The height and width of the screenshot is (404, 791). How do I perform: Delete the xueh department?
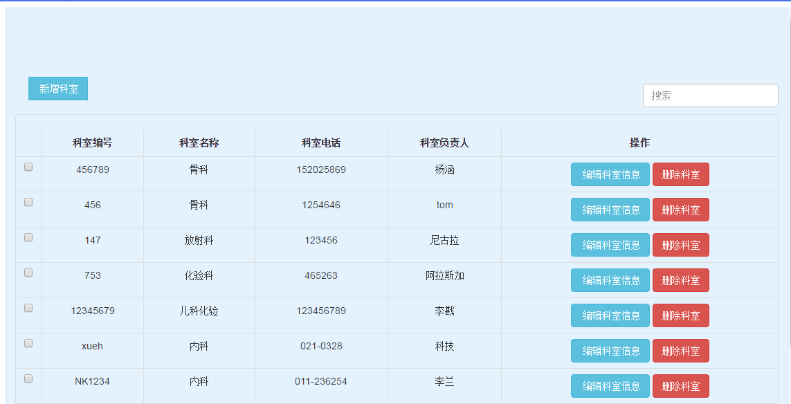(x=680, y=351)
